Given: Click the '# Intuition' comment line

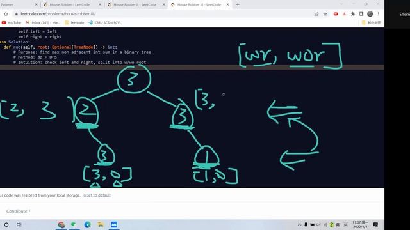Looking at the screenshot, I should (79, 63).
